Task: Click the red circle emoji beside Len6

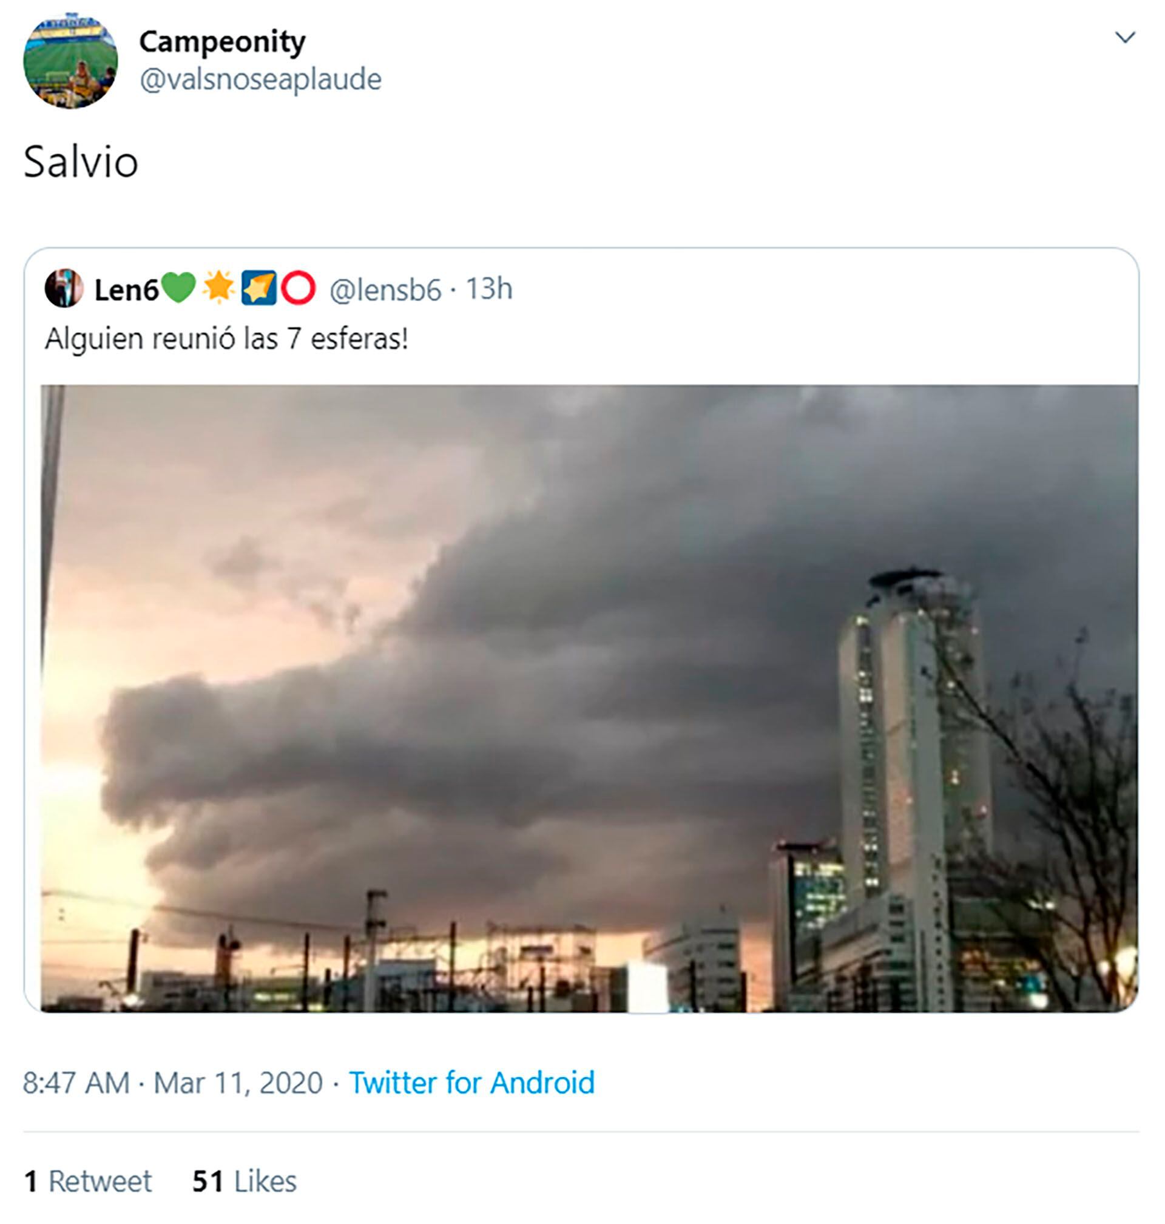Action: 298,288
